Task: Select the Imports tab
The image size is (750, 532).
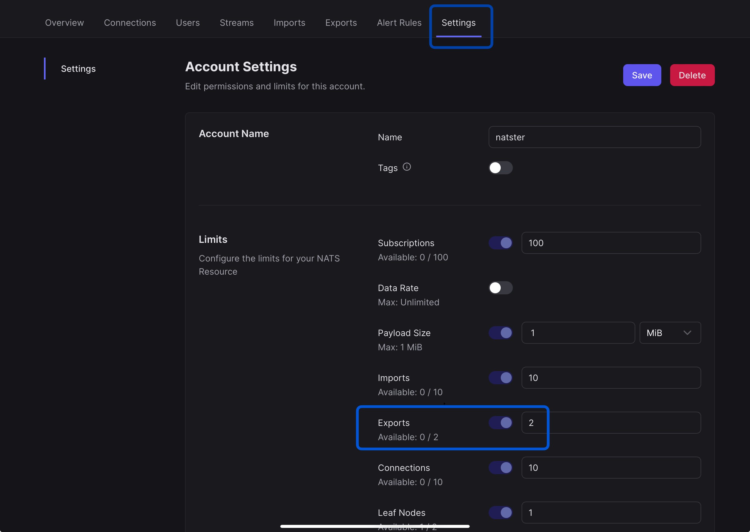Action: click(289, 22)
